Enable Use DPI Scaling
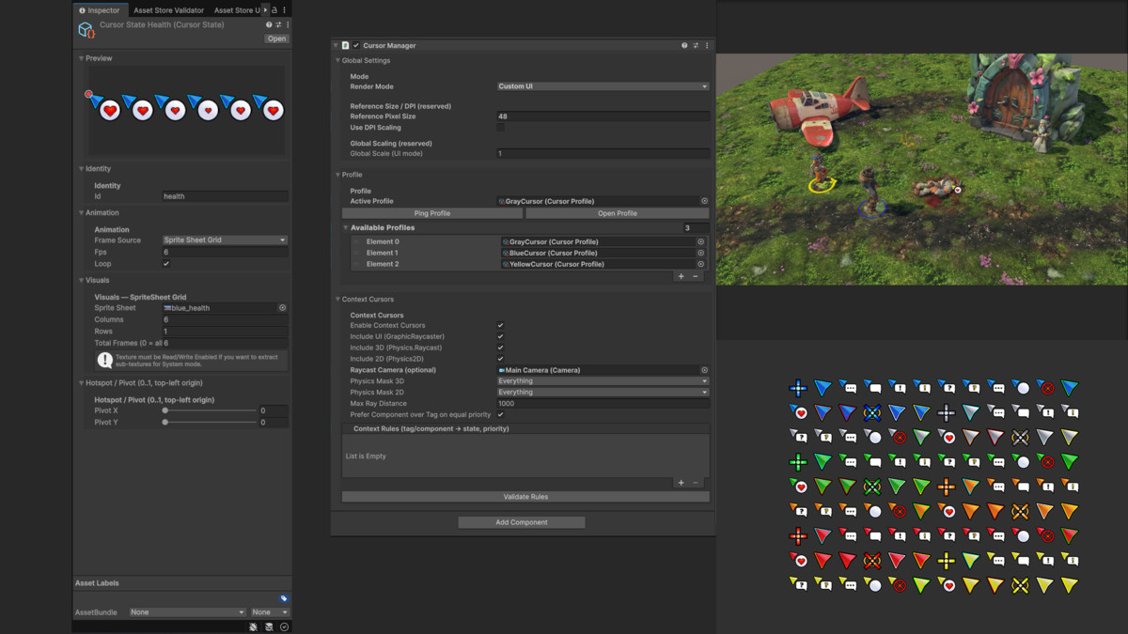Image resolution: width=1128 pixels, height=634 pixels. [501, 127]
